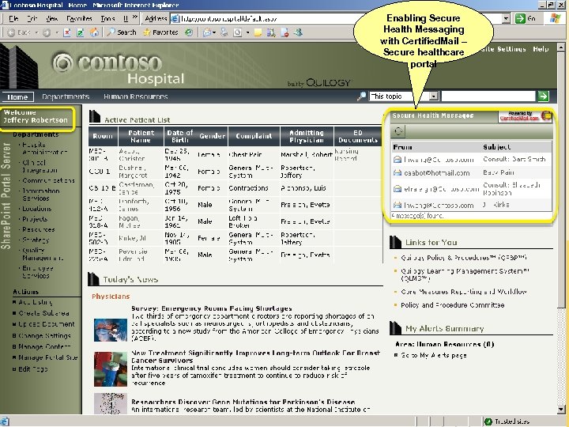Select the Departments navigation tab
The image size is (569, 427).
(66, 96)
